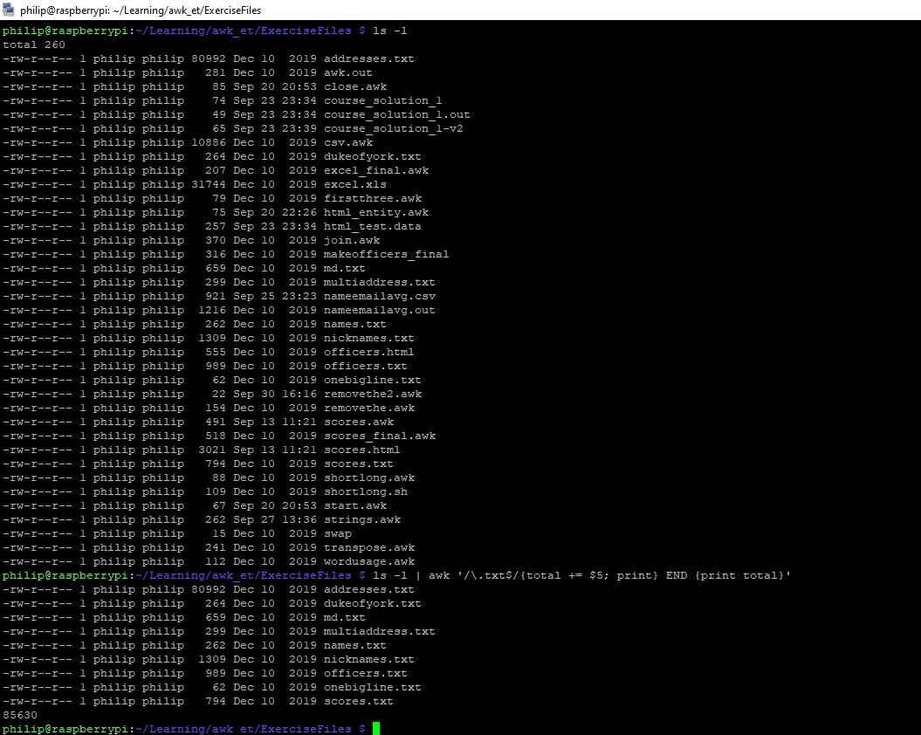Click the transpose.awk file name
This screenshot has height=735, width=921.
(x=369, y=547)
